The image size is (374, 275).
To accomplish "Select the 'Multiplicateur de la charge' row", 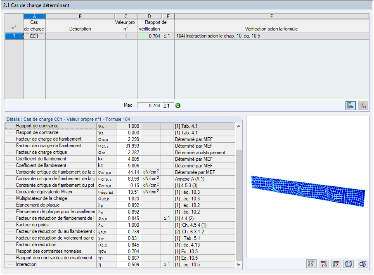I will (x=120, y=198).
